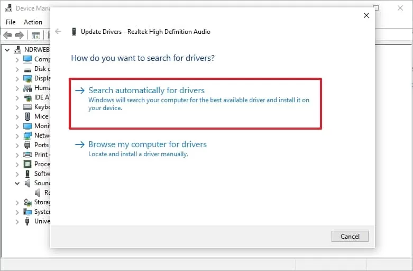The image size is (413, 271).
Task: Click the 'Mice' tree label
Action: point(41,116)
